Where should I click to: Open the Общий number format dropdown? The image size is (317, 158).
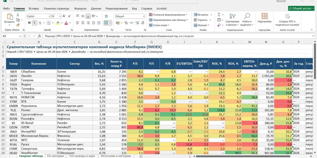pyautogui.click(x=144, y=16)
